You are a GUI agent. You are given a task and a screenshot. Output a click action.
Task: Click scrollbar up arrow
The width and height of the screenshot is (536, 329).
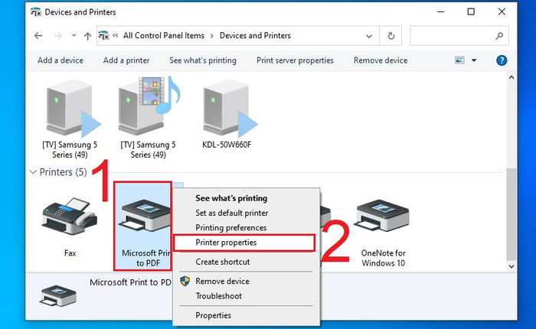pos(511,77)
